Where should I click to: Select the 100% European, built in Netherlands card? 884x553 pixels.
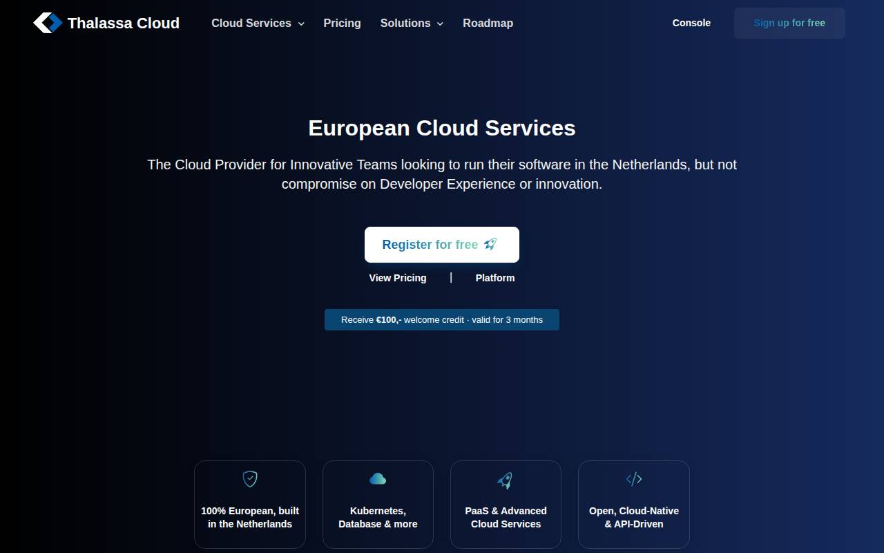coord(250,505)
